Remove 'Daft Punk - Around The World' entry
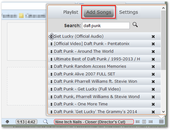Image resolution: width=170 pixels, height=130 pixels. 153,51
